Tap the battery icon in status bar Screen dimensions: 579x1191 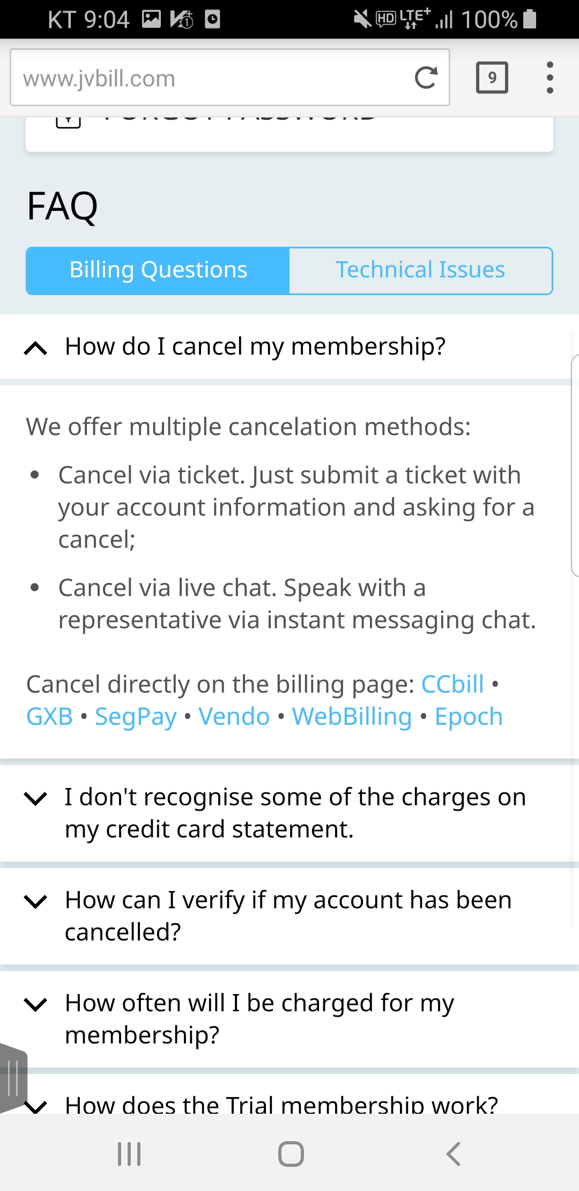(530, 19)
